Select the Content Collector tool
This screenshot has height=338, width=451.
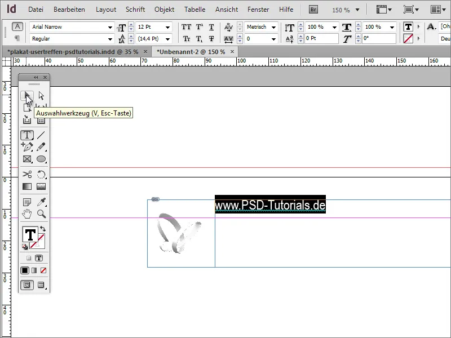click(27, 119)
